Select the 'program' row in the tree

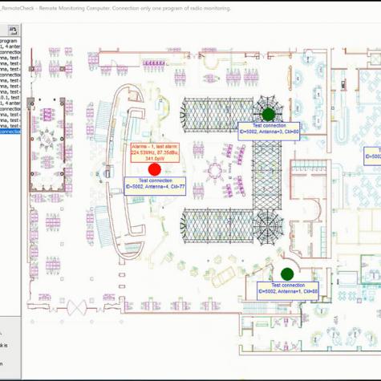pos(10,41)
